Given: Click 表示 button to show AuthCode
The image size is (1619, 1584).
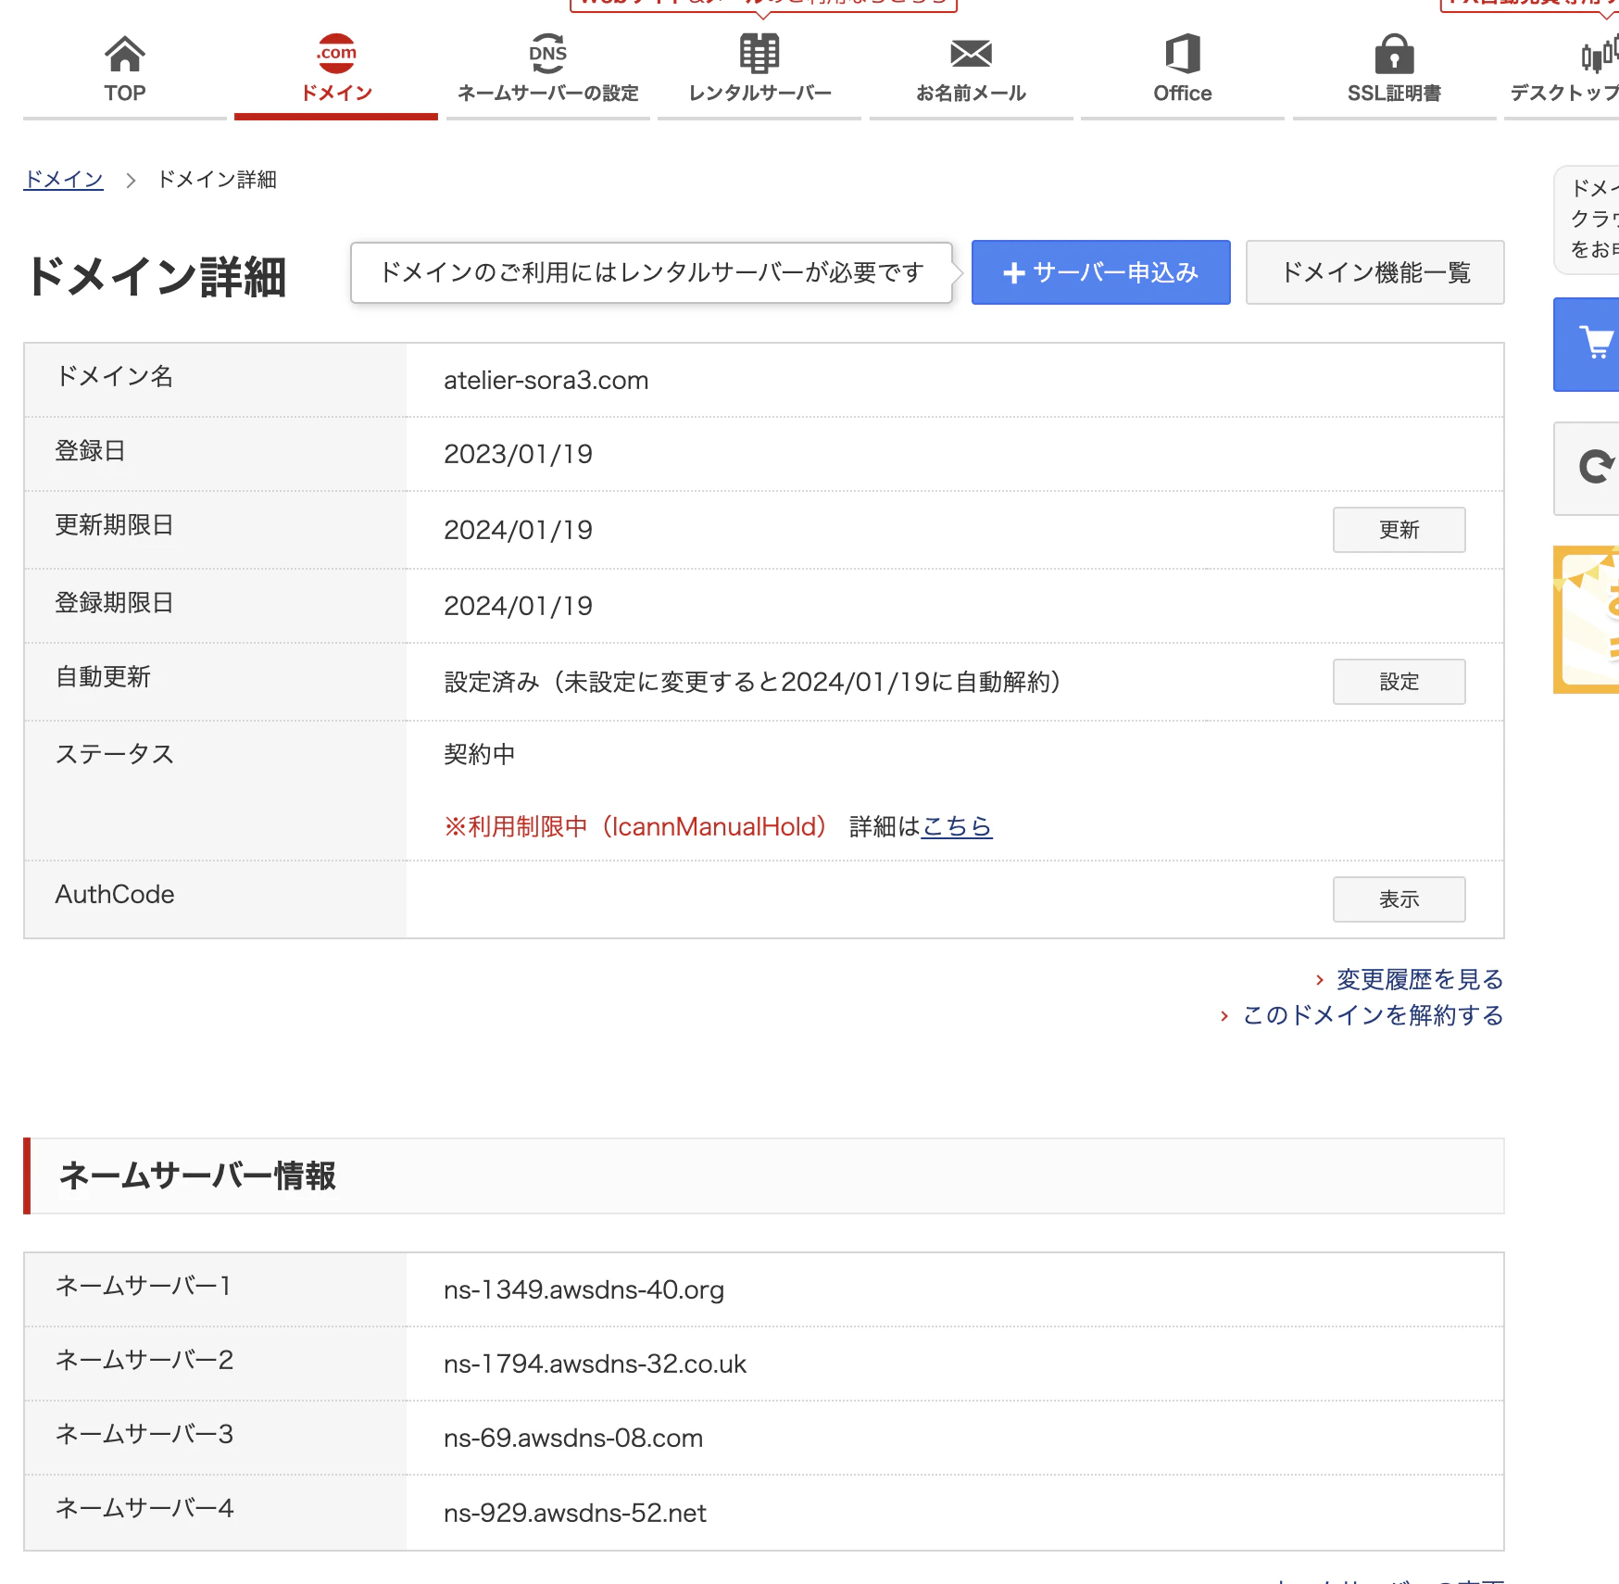Looking at the screenshot, I should [1399, 899].
